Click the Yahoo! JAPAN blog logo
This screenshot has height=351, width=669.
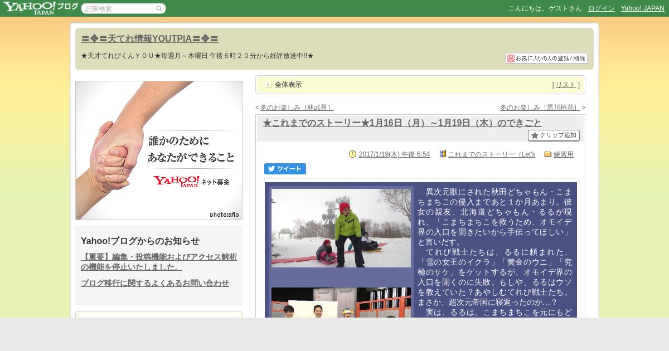[40, 8]
